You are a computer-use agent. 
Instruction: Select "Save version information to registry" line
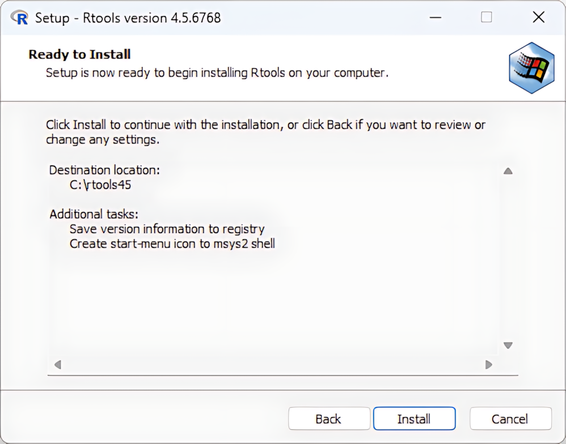(x=167, y=229)
